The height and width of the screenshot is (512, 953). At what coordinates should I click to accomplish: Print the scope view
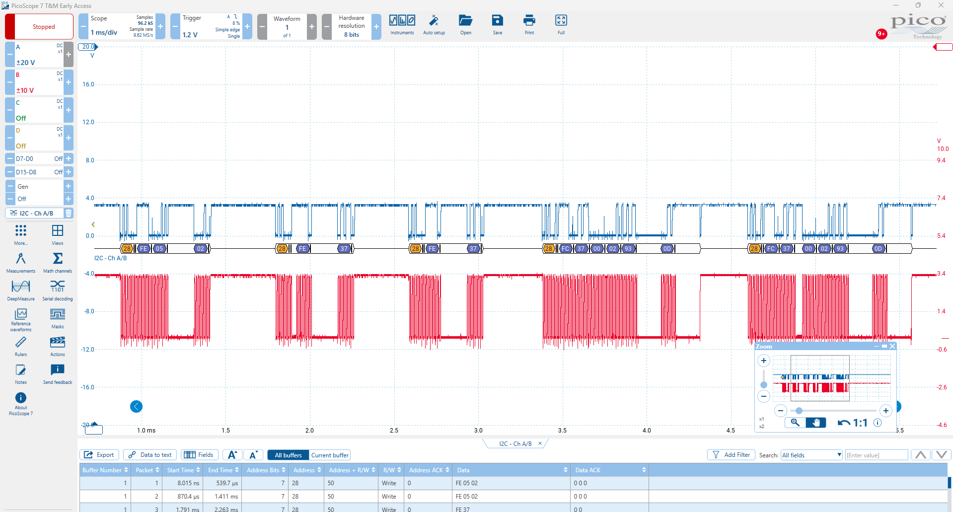point(529,25)
